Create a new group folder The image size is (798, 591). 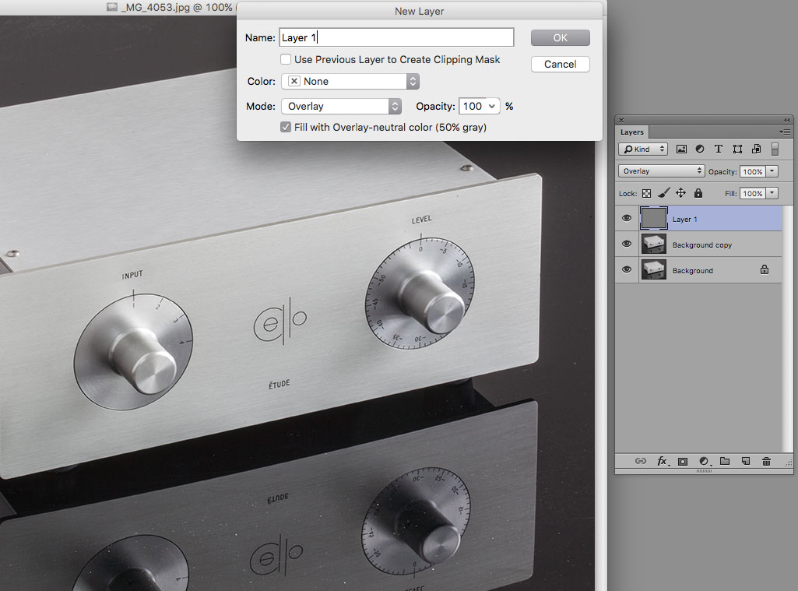click(725, 461)
